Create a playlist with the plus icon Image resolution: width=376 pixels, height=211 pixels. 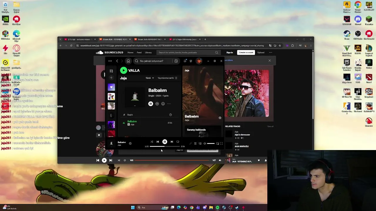pos(111,78)
